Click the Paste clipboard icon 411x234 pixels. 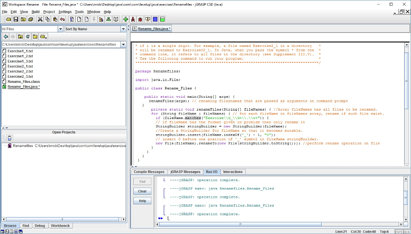coord(55,19)
